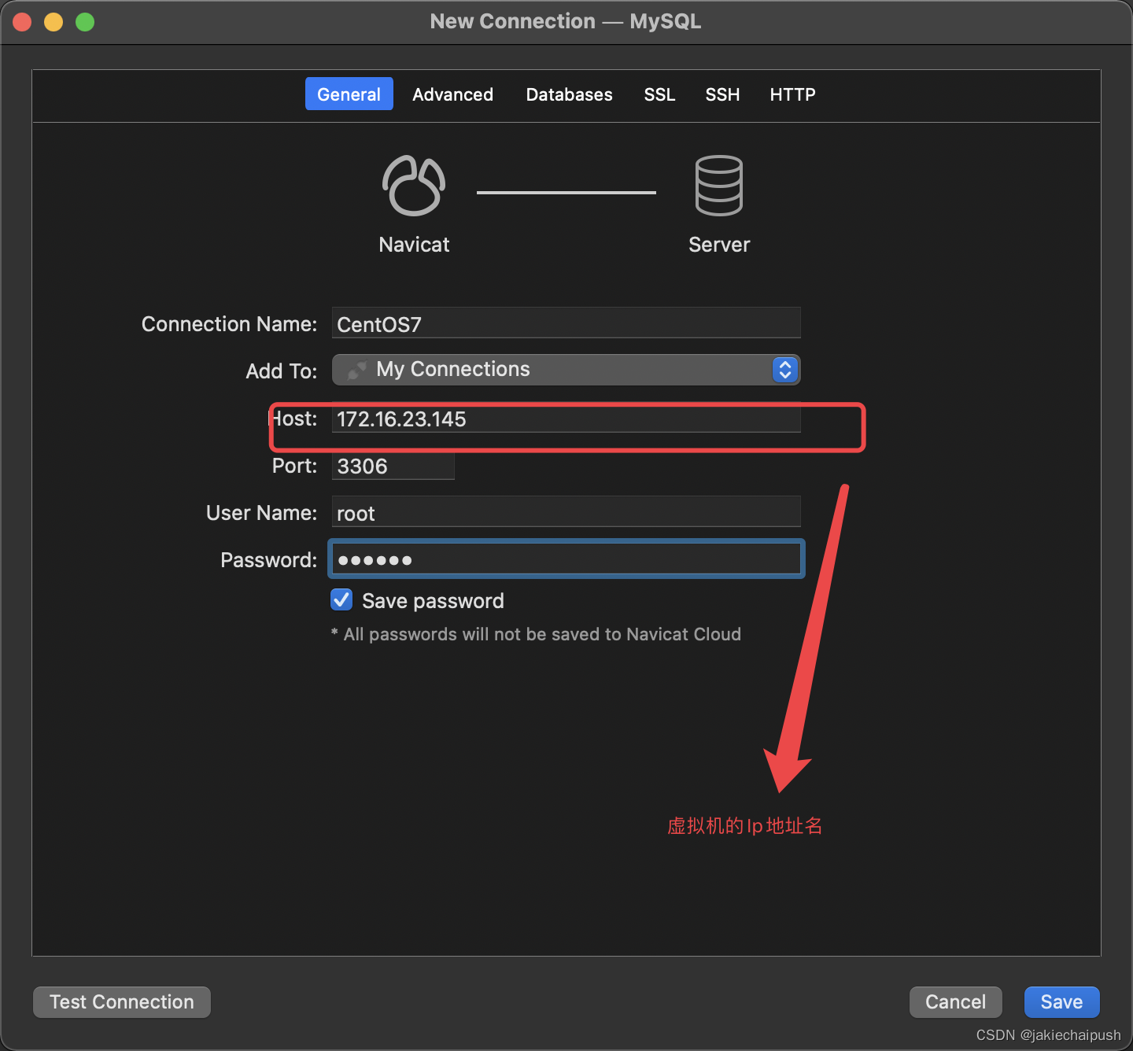Open the HTTP tab
Screen dimensions: 1133x1051
pyautogui.click(x=792, y=94)
